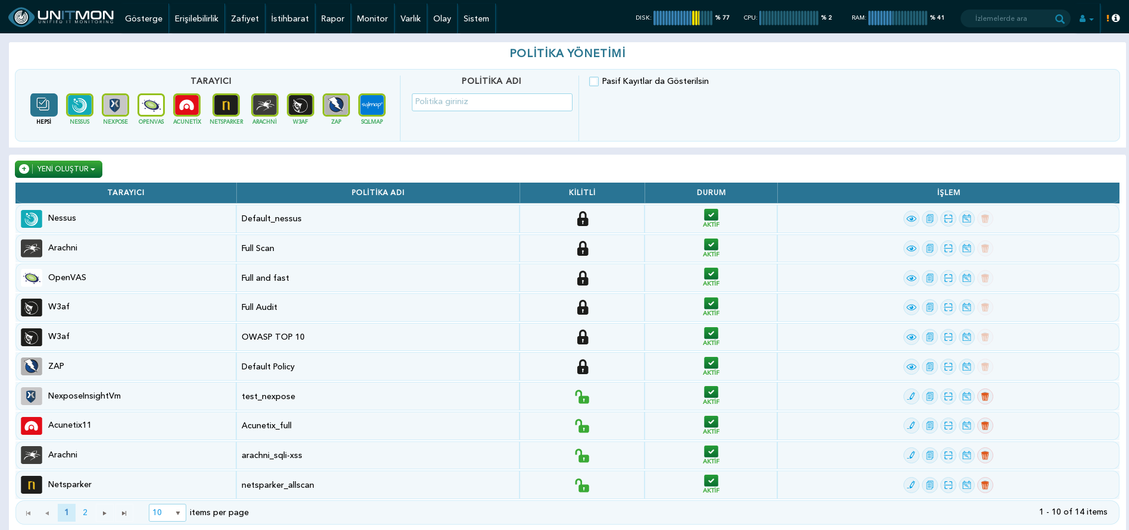The width and height of the screenshot is (1129, 530).
Task: Filter policies by the Nexpose scanner icon
Action: [115, 105]
